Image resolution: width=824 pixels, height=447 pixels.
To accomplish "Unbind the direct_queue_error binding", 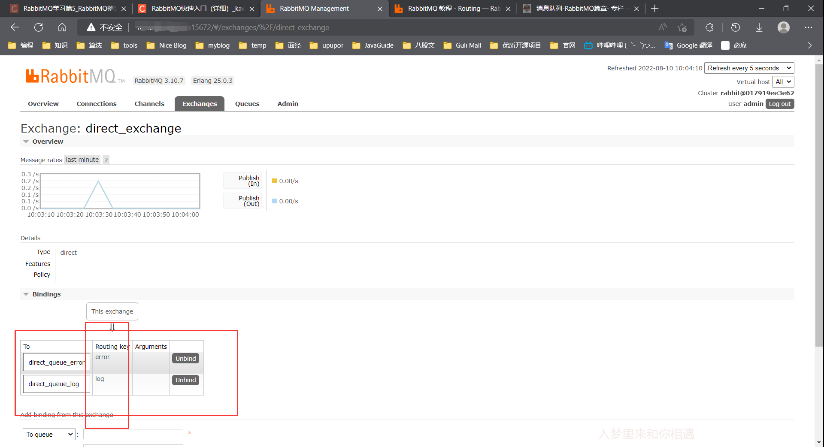I will click(185, 359).
